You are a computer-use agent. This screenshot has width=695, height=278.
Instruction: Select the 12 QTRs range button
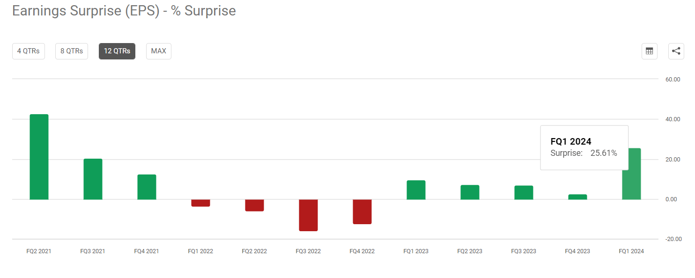(x=117, y=51)
